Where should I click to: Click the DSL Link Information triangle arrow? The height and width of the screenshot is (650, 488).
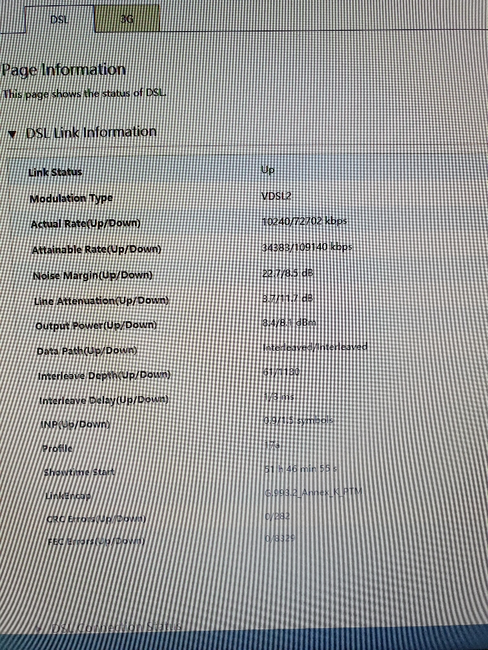coord(12,134)
